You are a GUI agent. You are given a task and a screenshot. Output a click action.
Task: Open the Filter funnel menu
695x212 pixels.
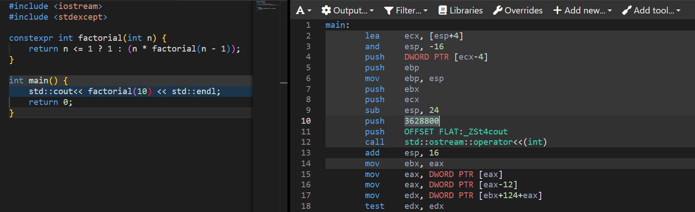[x=406, y=10]
